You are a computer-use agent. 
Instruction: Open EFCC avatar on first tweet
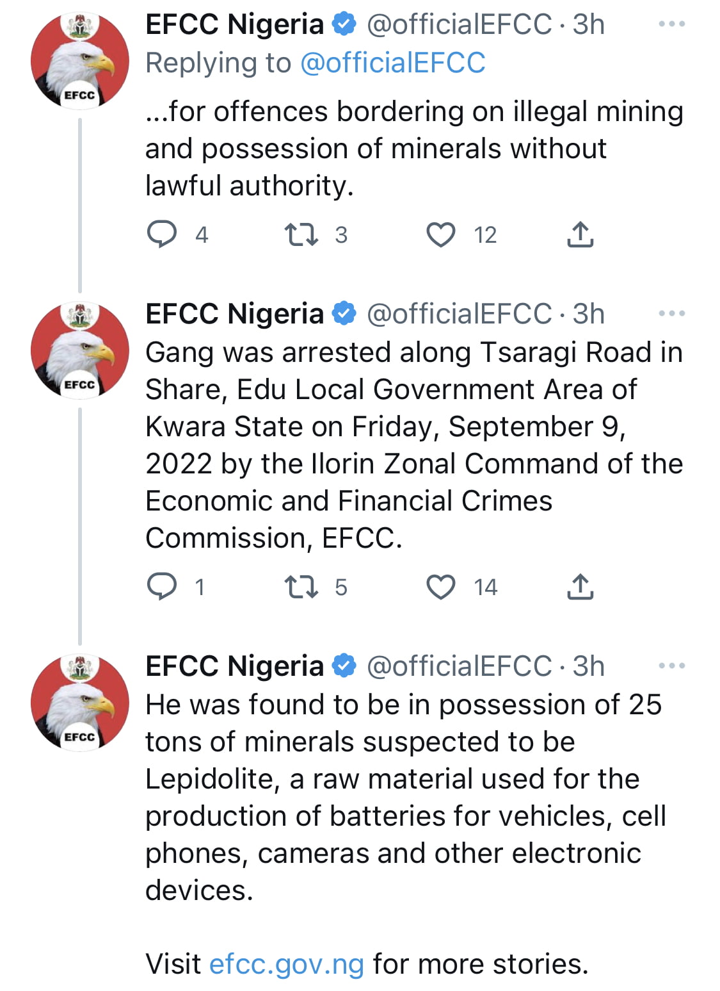(x=80, y=61)
